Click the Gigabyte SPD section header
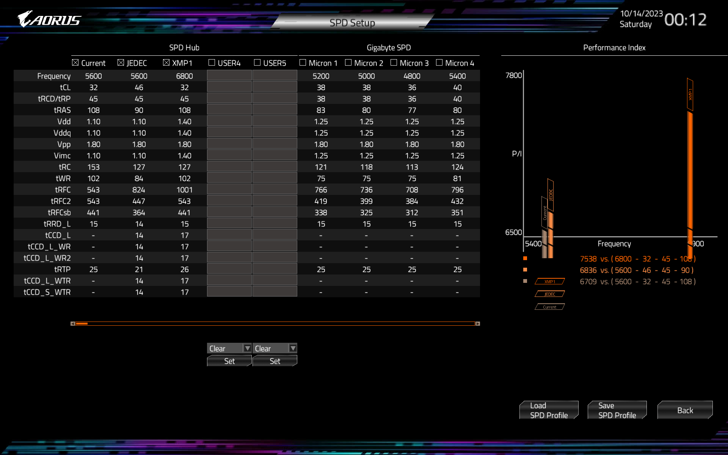Image resolution: width=728 pixels, height=455 pixels. click(389, 47)
